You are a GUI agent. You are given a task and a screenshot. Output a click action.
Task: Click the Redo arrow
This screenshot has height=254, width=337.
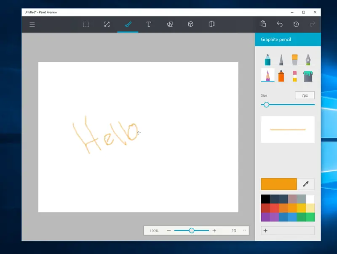[313, 24]
